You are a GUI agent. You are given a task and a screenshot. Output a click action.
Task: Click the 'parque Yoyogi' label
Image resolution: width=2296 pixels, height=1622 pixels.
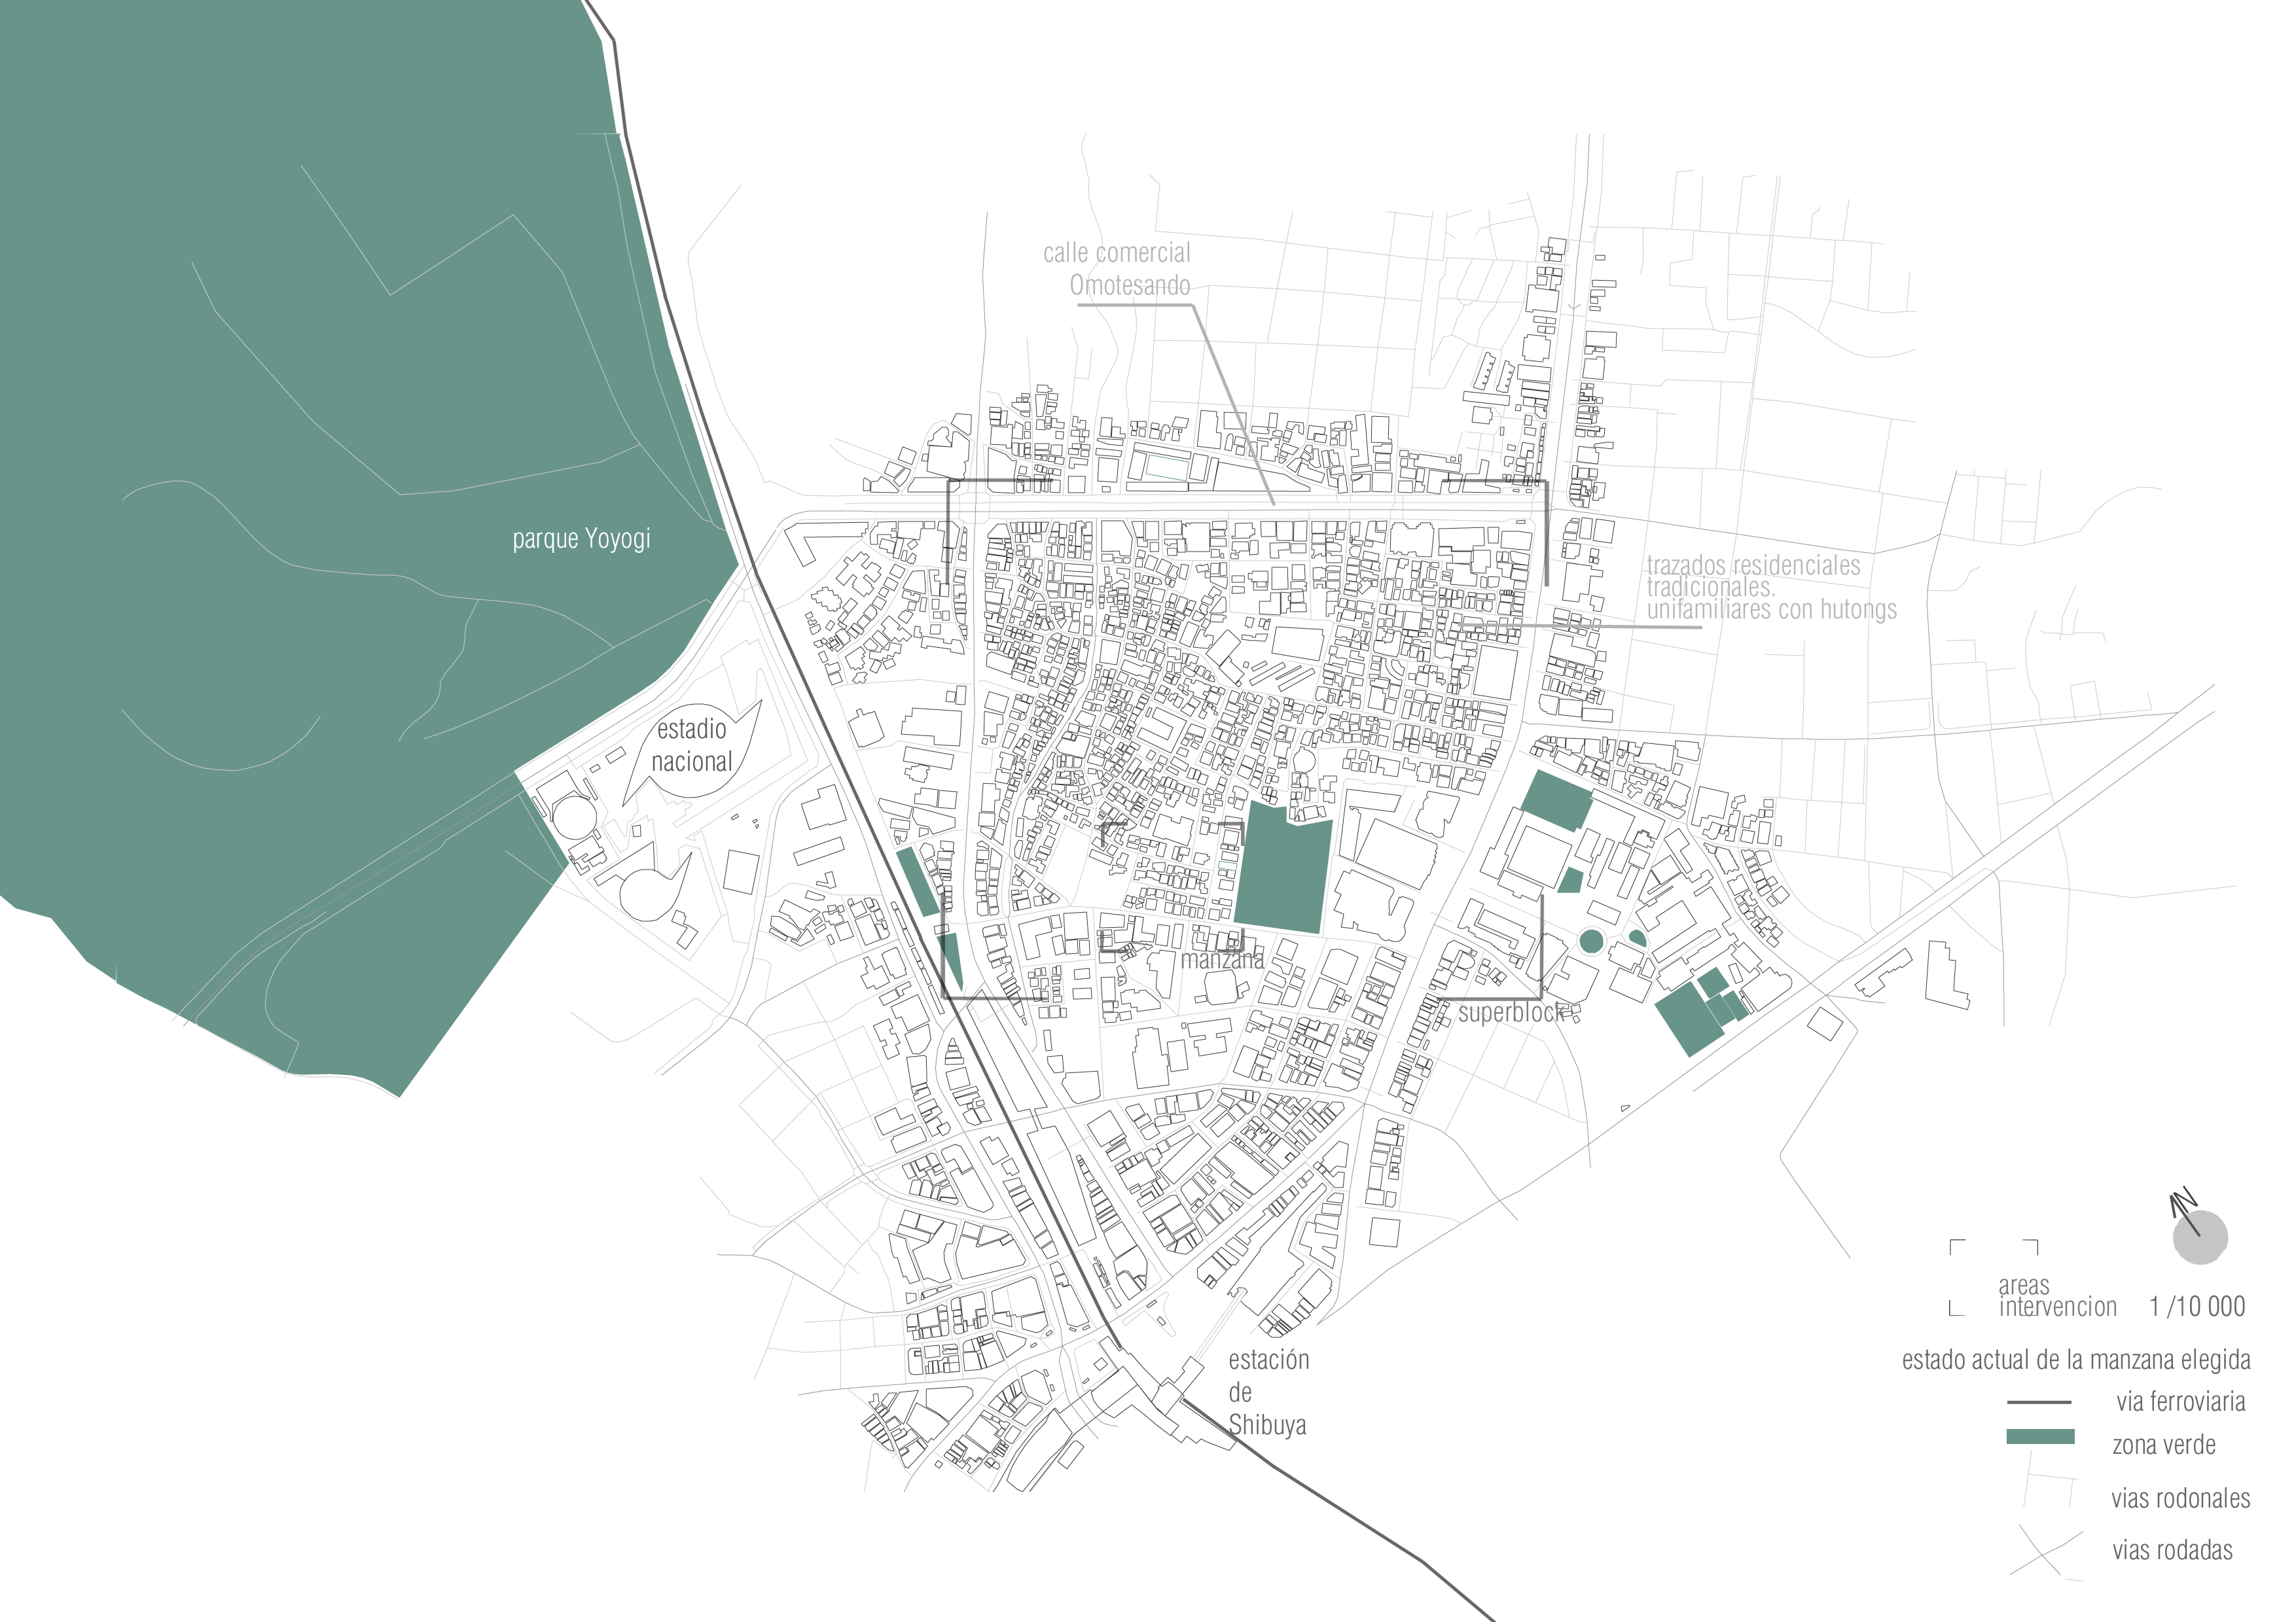click(581, 538)
